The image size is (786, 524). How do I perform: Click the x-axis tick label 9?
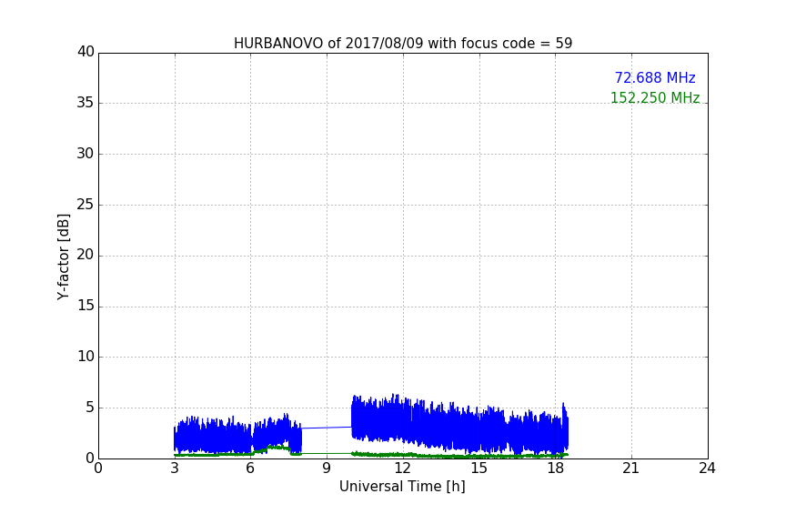coord(327,469)
